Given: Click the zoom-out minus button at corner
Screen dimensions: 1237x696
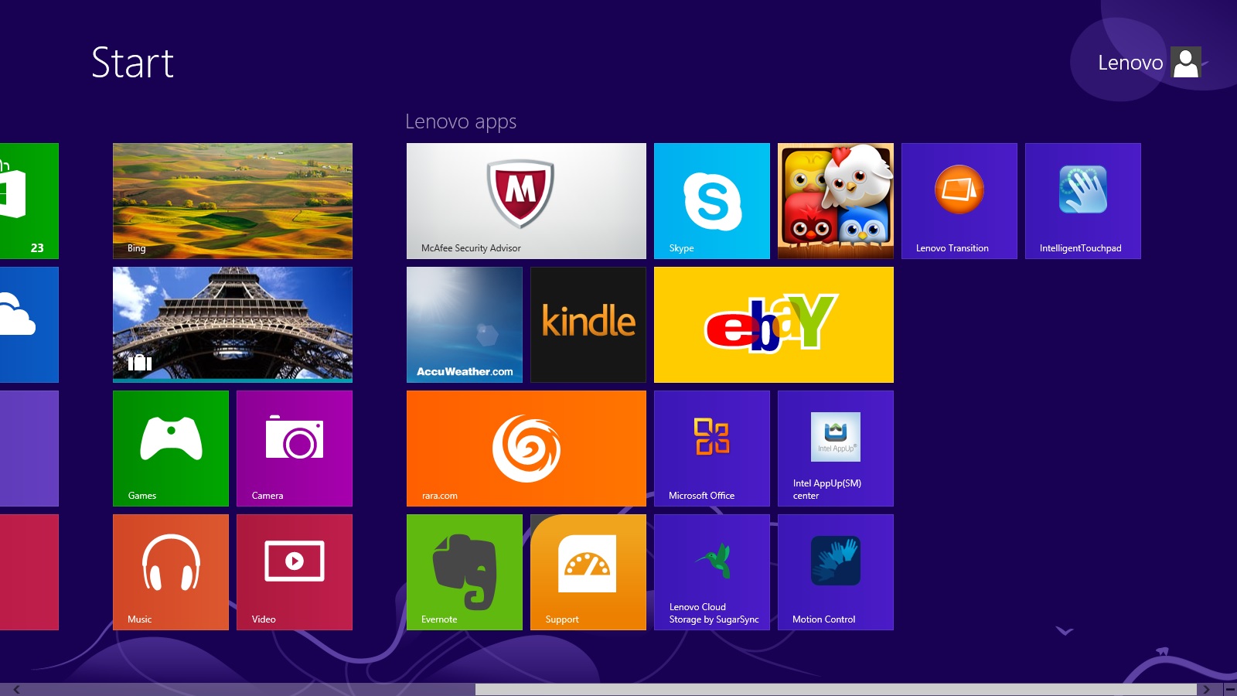Looking at the screenshot, I should (x=1230, y=689).
